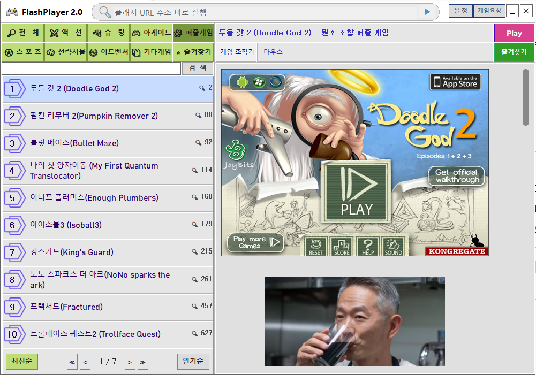Select the 퍼즐게임 puzzle category
This screenshot has height=375, width=536.
pos(193,33)
